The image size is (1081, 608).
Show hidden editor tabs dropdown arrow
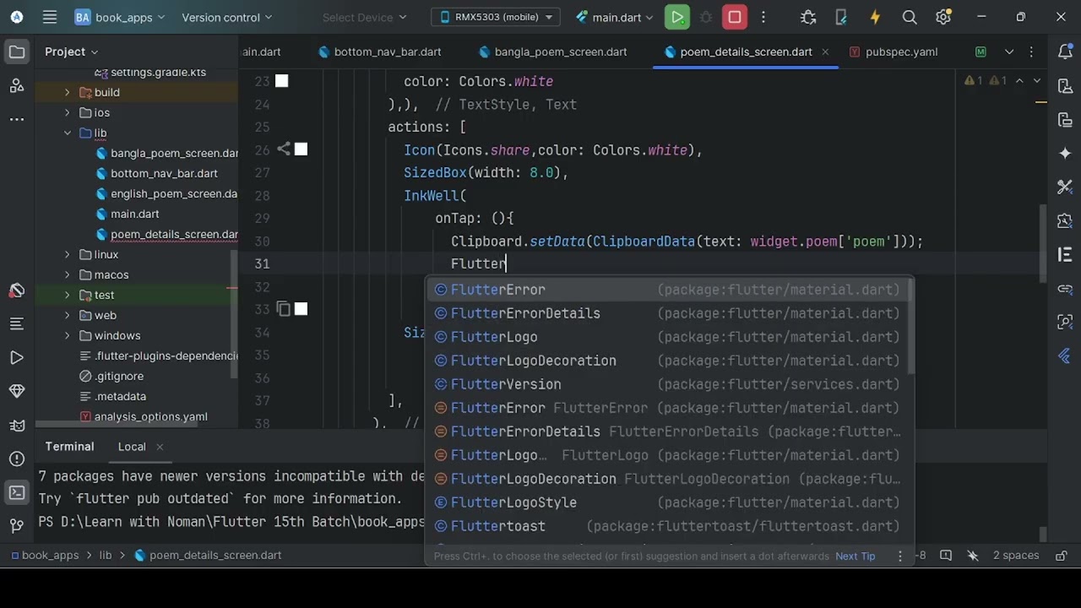(1008, 52)
